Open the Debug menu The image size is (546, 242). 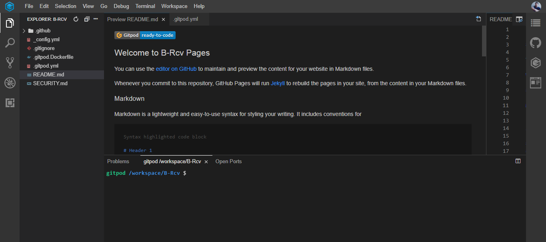coord(121,6)
